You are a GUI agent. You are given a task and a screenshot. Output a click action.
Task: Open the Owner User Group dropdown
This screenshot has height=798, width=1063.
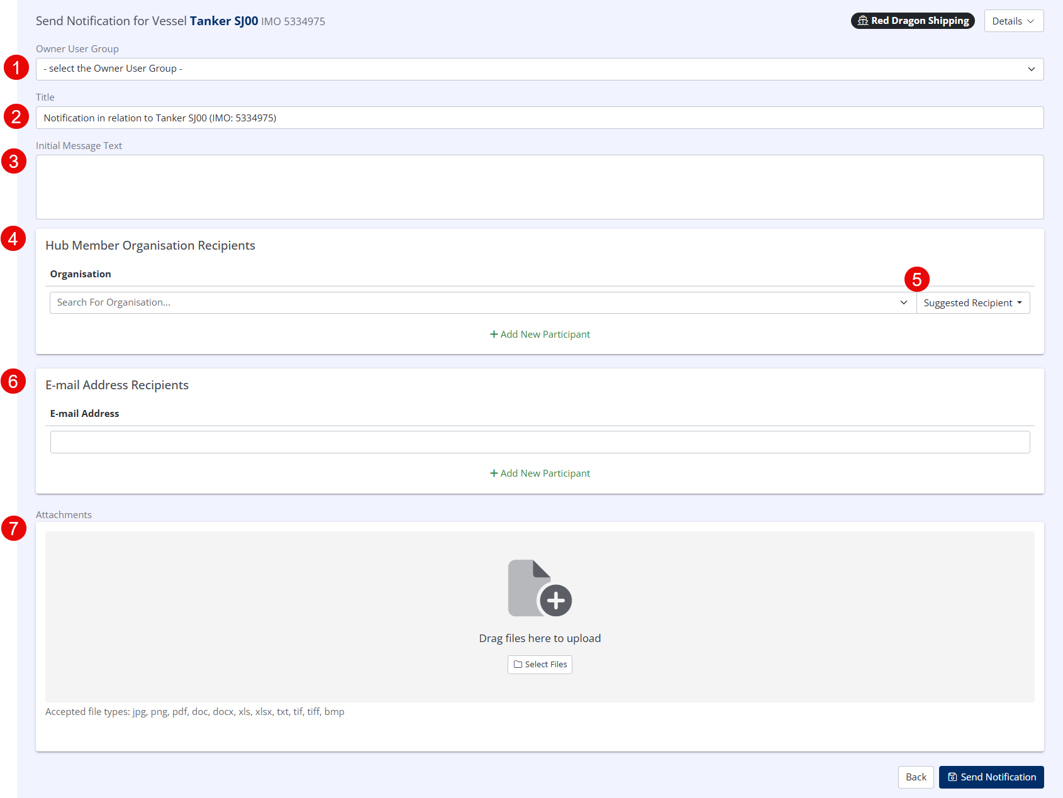[x=539, y=69]
